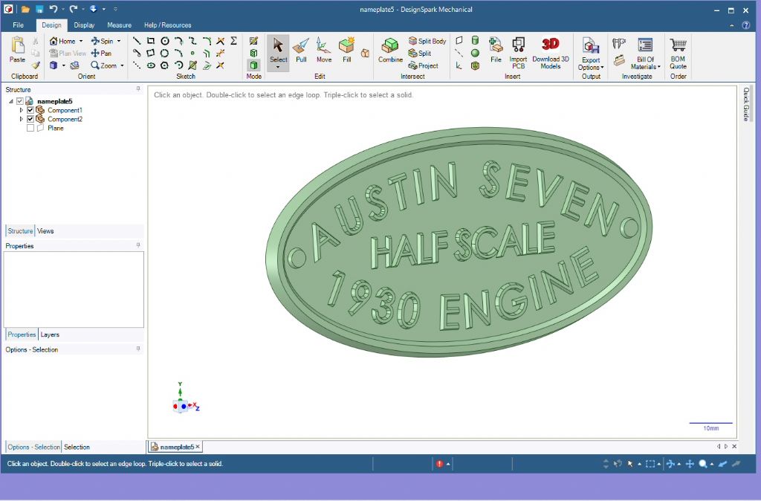Click the Pan orient tool
761x501 pixels.
101,54
